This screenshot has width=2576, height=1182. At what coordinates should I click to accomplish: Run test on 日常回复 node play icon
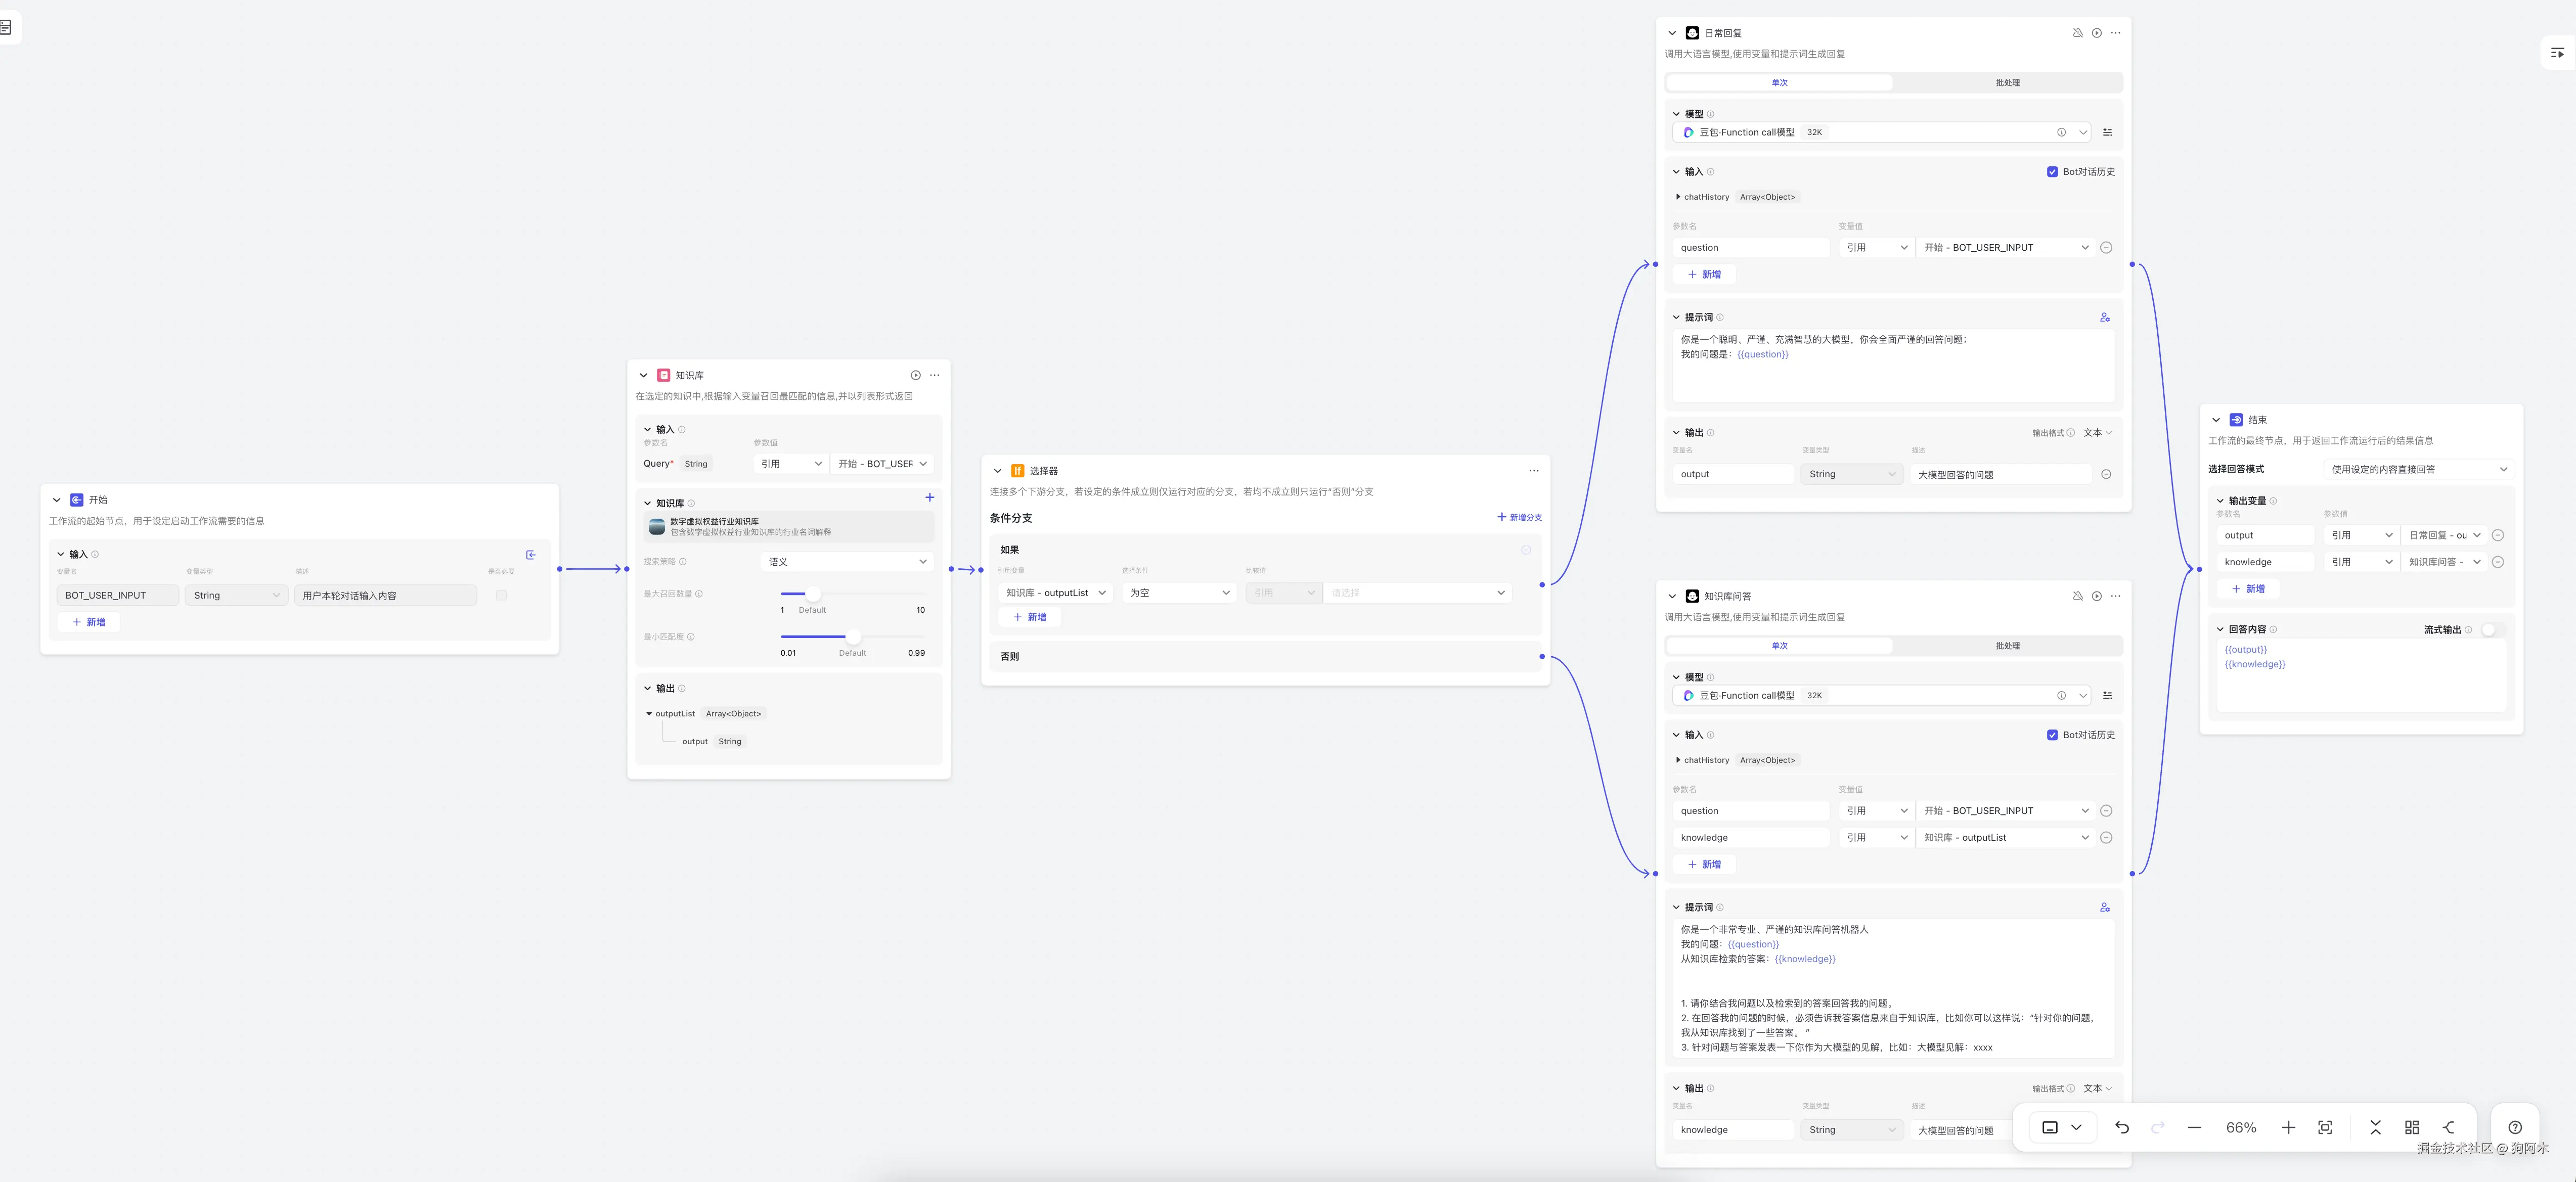coord(2097,33)
